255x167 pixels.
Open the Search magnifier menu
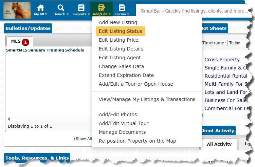point(61,8)
